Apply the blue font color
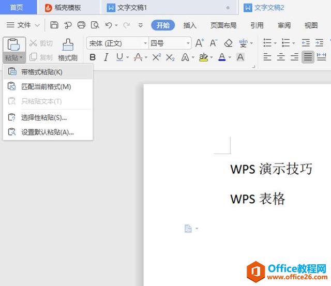This screenshot has height=286, width=331. (222, 57)
